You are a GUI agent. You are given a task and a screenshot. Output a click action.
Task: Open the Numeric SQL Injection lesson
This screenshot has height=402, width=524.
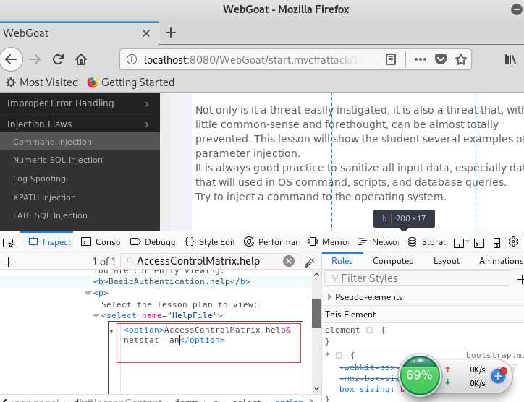click(58, 160)
